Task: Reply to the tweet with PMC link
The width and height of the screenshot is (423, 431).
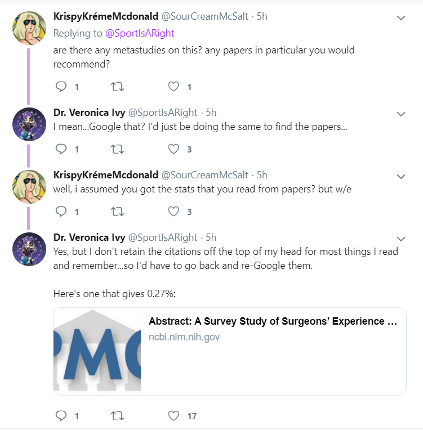Action: 62,416
